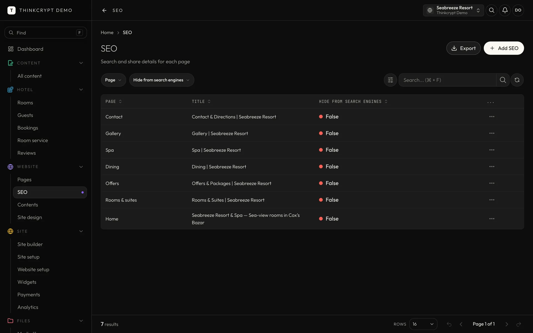Click the back arrow next to SEO header

point(104,10)
